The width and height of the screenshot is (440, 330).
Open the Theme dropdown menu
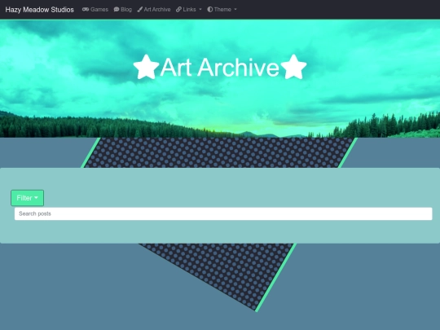pos(222,10)
